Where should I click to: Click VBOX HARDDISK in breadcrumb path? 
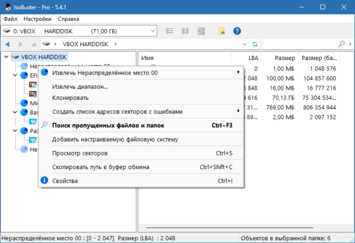[x=85, y=44]
